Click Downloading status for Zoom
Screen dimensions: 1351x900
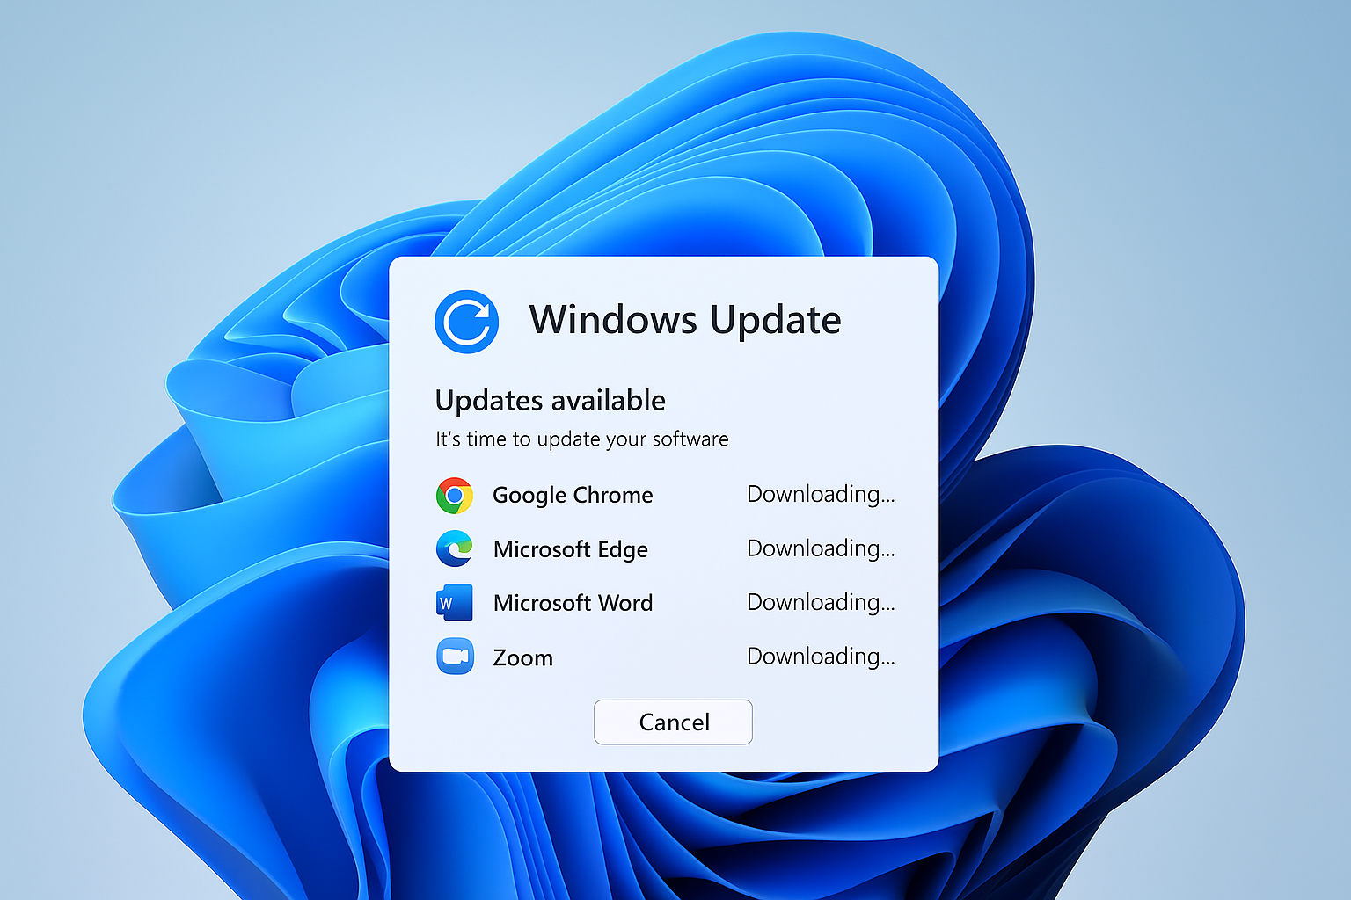pos(821,657)
